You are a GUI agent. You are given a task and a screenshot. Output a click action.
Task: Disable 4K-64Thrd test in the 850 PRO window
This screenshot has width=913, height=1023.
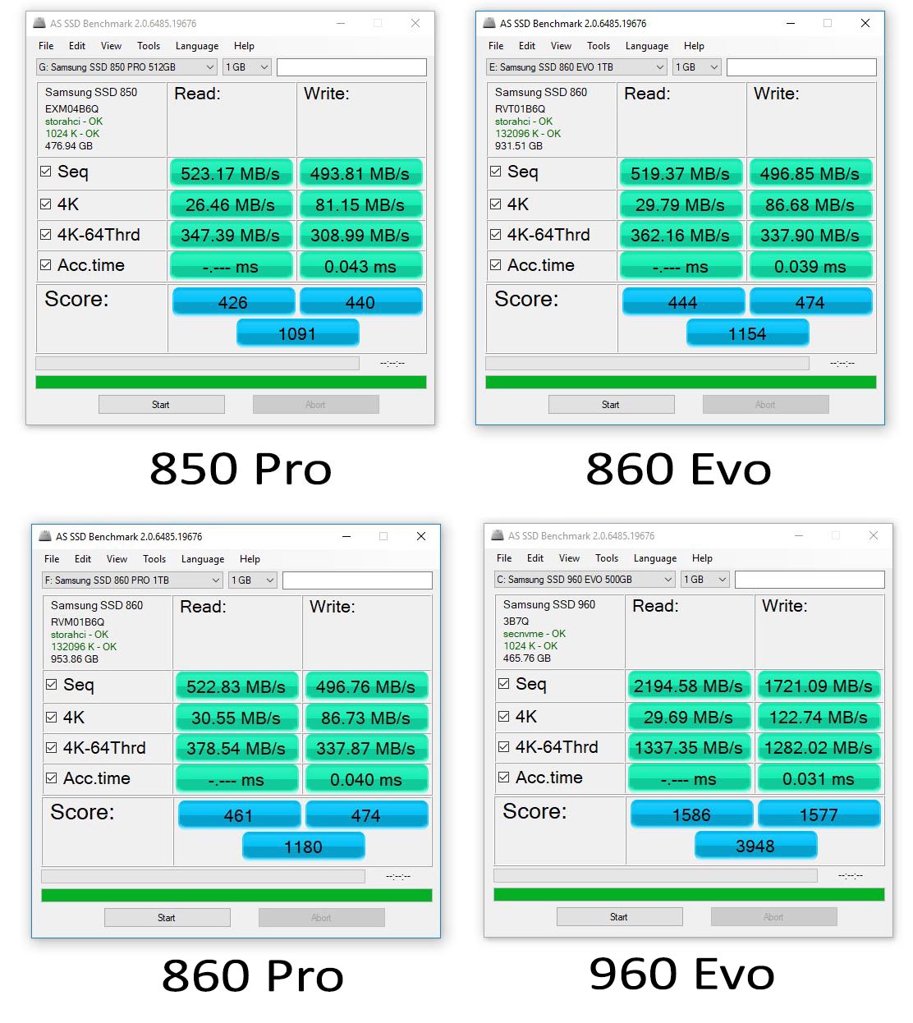tap(46, 234)
